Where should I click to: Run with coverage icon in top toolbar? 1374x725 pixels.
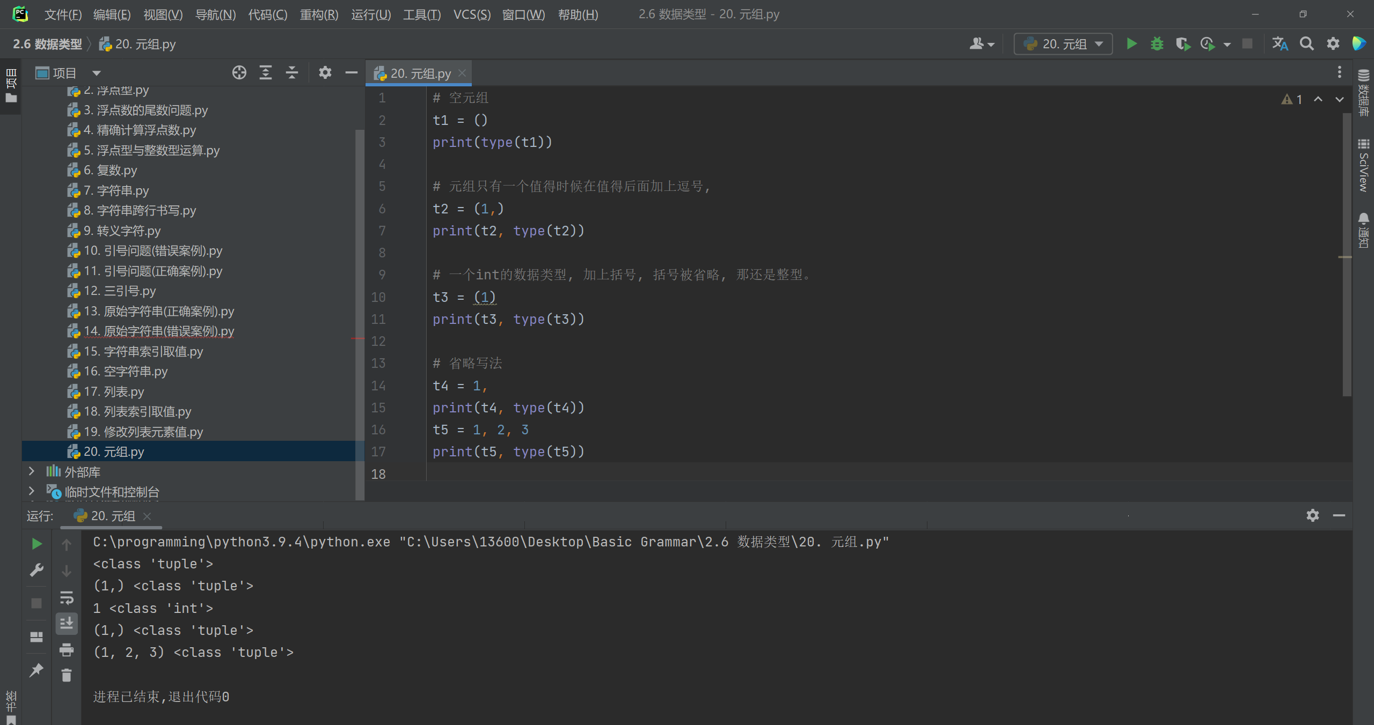[x=1183, y=44]
